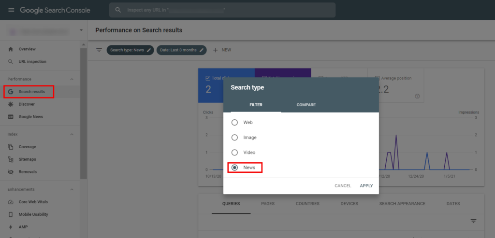Click the Discover asterisk icon
495x238 pixels.
pos(11,104)
